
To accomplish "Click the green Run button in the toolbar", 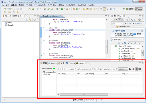I will coord(62,9).
